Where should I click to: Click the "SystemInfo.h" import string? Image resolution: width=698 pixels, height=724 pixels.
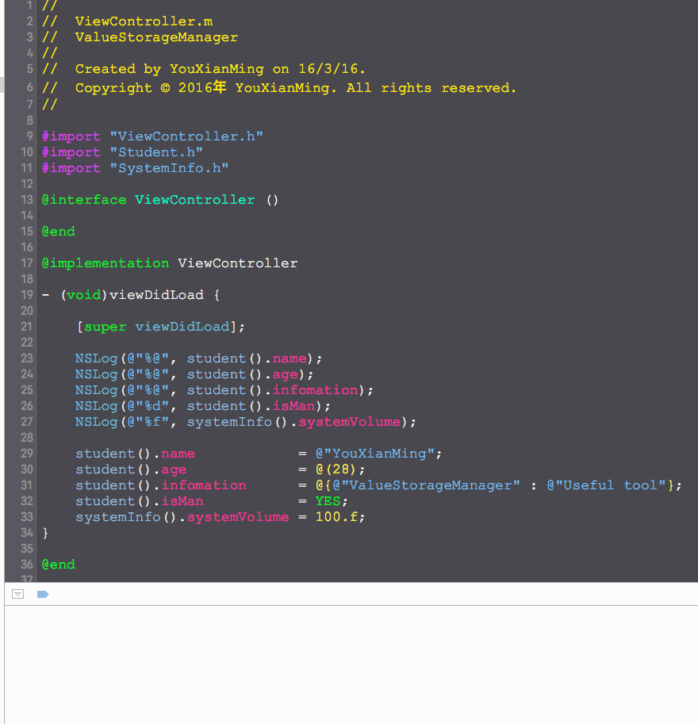click(169, 168)
